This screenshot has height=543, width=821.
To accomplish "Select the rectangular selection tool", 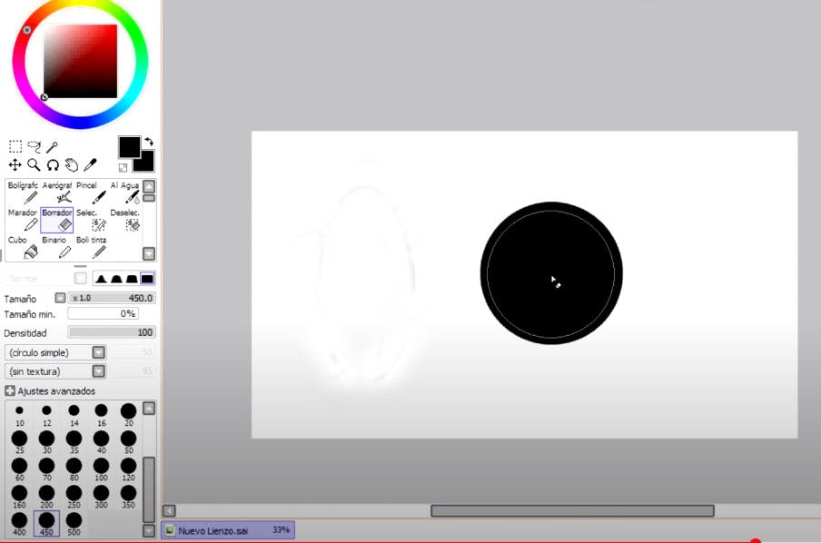I will click(x=15, y=146).
